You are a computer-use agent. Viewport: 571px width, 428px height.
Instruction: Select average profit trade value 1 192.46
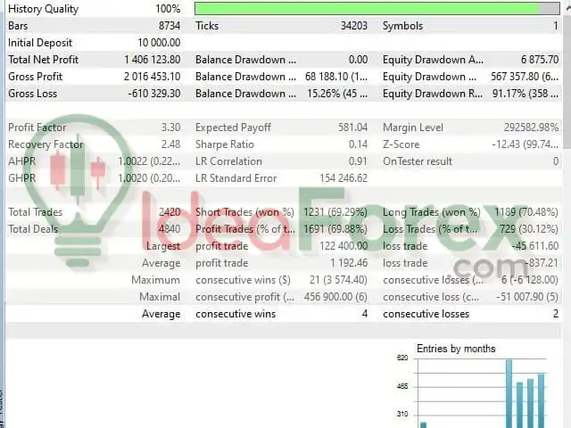pos(349,263)
